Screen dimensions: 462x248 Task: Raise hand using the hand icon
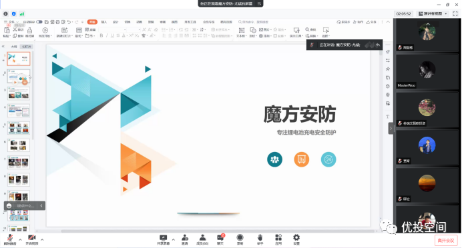point(260,240)
